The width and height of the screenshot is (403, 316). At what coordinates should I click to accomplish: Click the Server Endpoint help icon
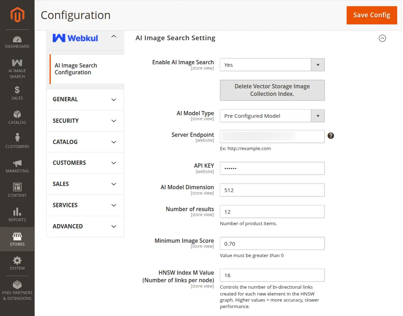point(331,136)
